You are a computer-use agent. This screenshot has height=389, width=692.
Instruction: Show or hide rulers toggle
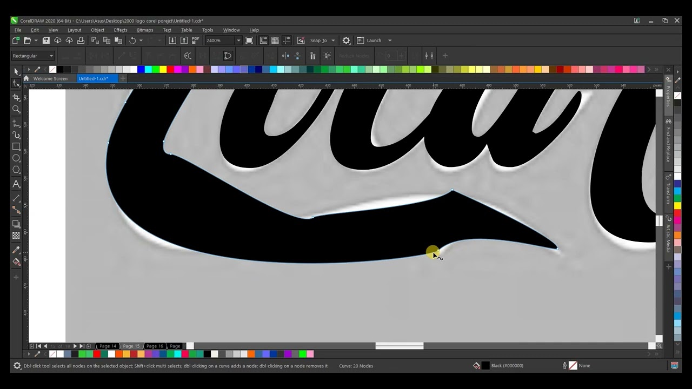264,41
